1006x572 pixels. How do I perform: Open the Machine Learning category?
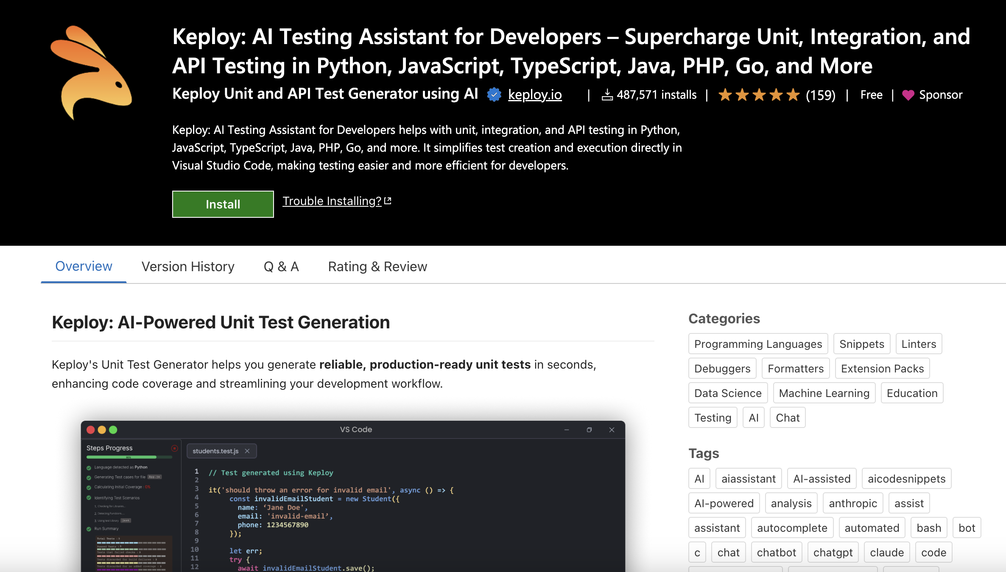pyautogui.click(x=824, y=393)
